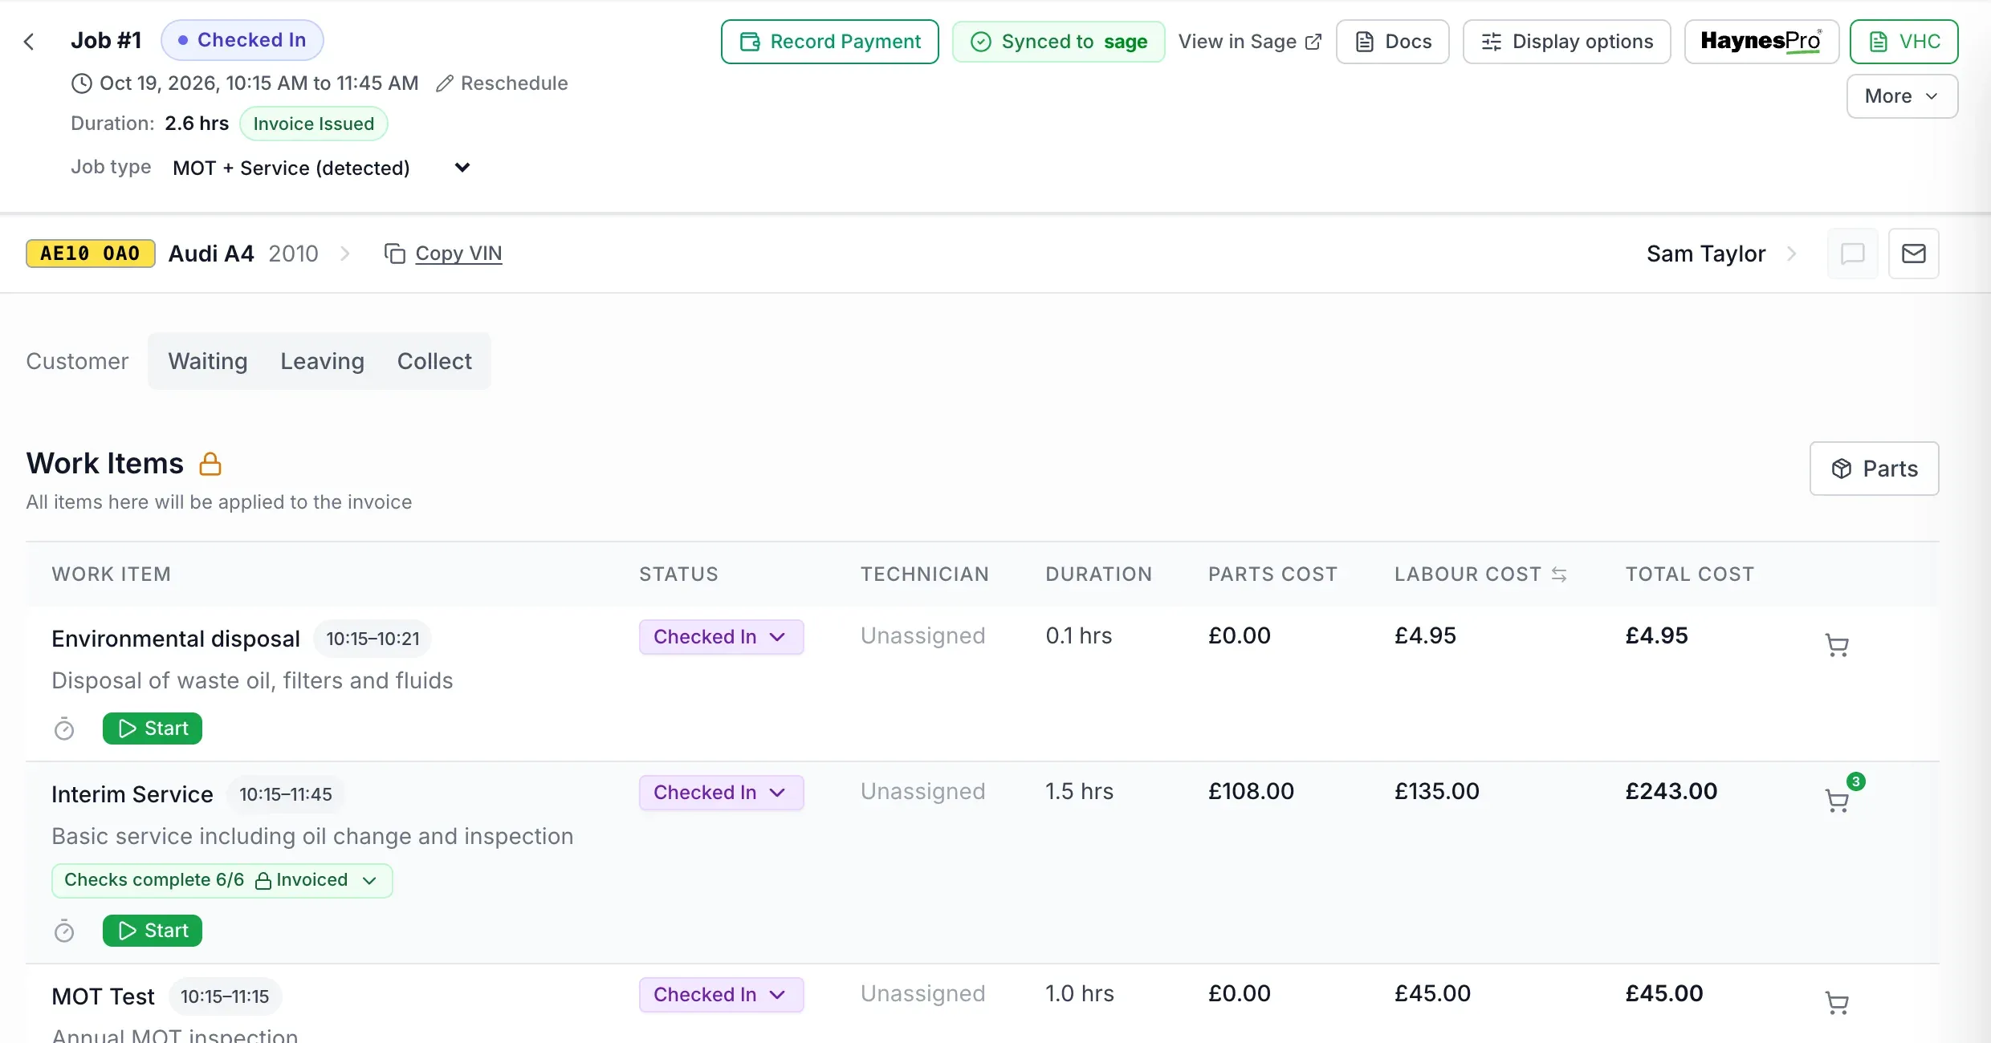1991x1043 pixels.
Task: Open vehicle details chevron after Audi A4 2010
Action: pyautogui.click(x=345, y=254)
